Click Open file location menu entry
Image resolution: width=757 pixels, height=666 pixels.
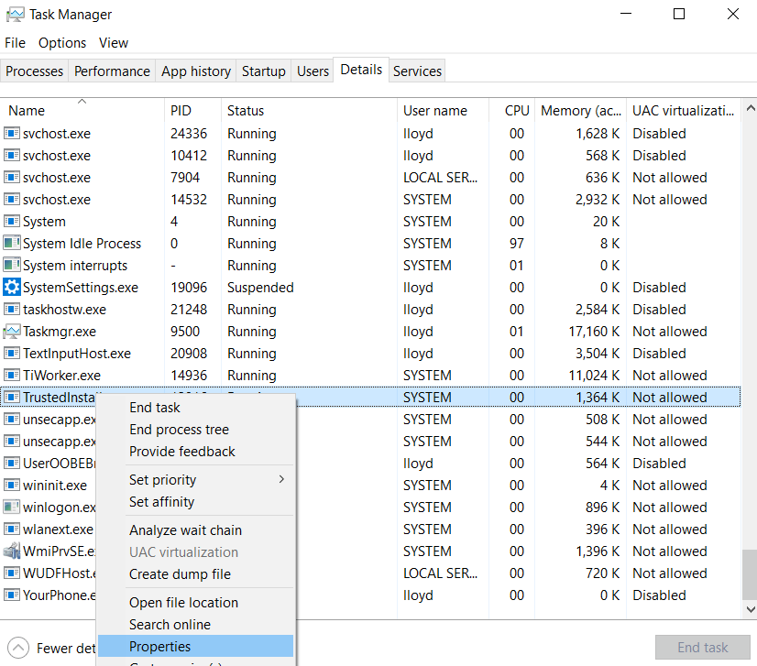184,603
